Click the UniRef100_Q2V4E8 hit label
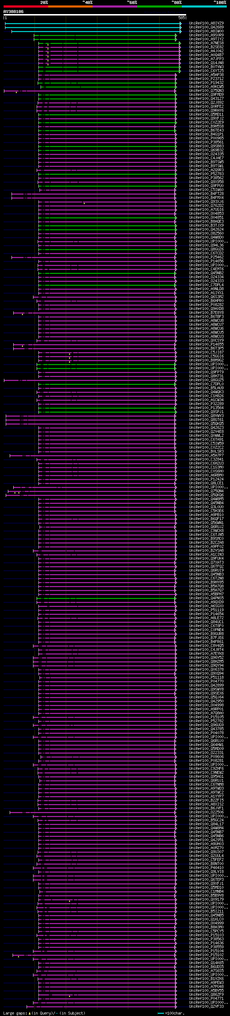This screenshot has height=1016, width=230. tap(206, 431)
